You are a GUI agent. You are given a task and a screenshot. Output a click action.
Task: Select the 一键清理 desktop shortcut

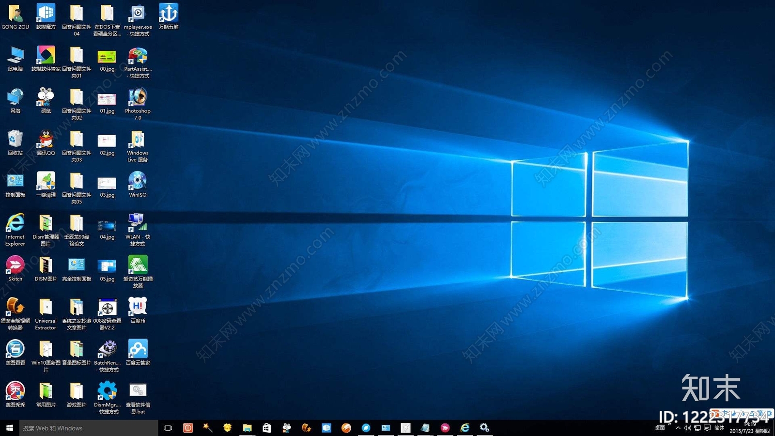46,185
